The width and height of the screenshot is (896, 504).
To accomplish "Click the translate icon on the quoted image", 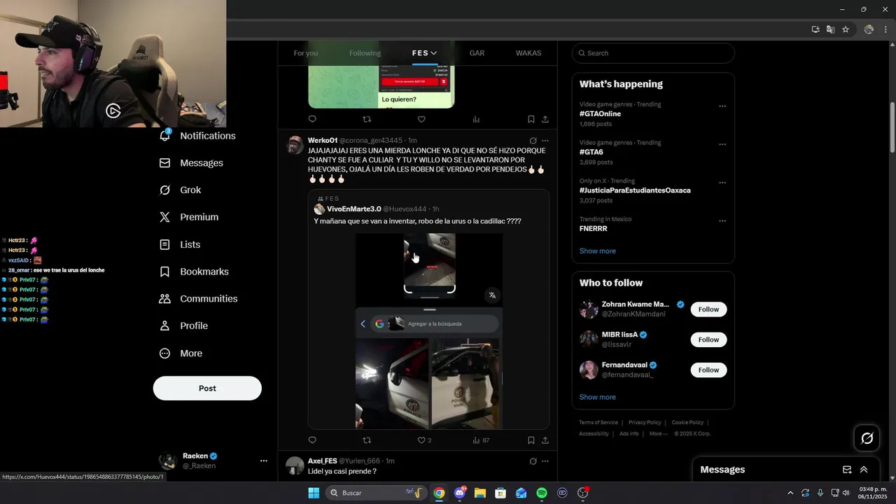I will (492, 295).
